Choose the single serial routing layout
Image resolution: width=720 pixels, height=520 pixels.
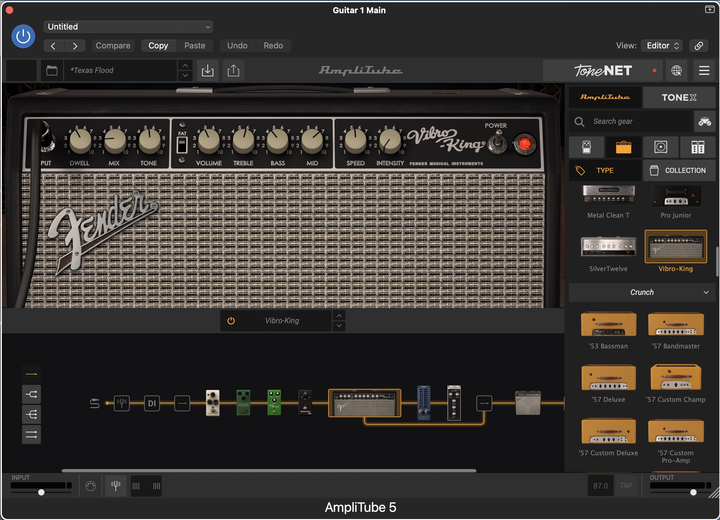tap(31, 374)
